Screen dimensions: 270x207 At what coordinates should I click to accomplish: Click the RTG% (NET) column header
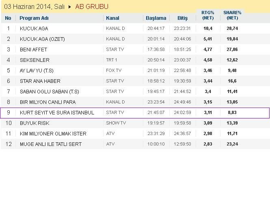tap(208, 15)
